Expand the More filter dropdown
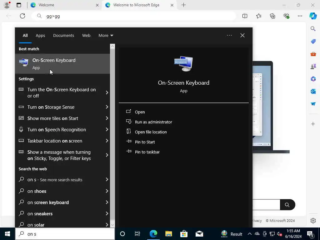The height and width of the screenshot is (240, 320). [x=106, y=36]
